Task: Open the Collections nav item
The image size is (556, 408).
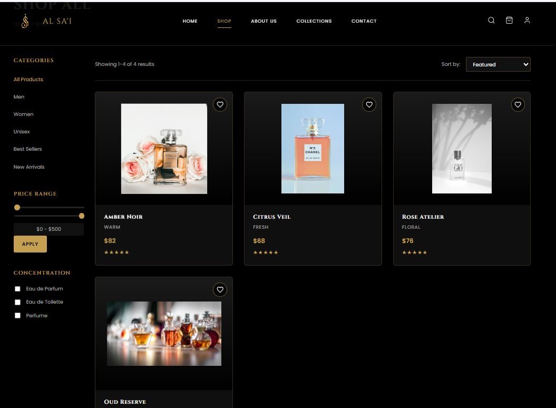Action: click(314, 21)
